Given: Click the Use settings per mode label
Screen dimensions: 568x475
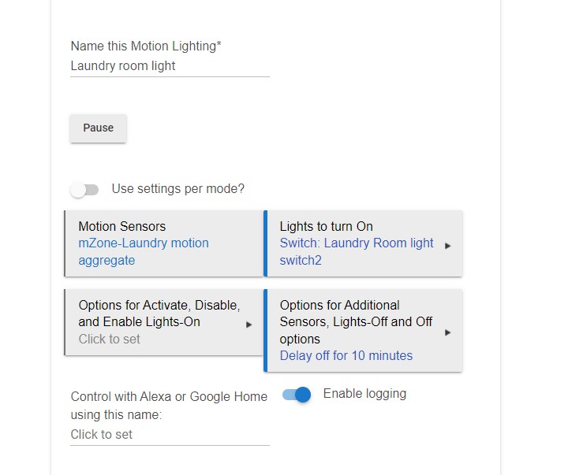Looking at the screenshot, I should click(x=177, y=189).
